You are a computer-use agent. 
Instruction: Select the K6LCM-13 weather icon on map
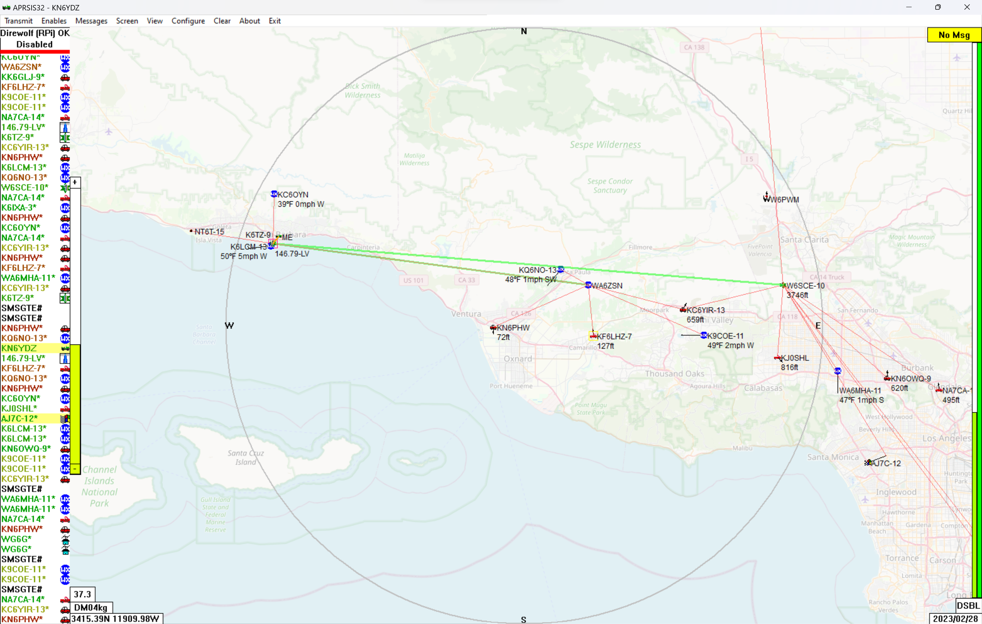[x=271, y=246]
